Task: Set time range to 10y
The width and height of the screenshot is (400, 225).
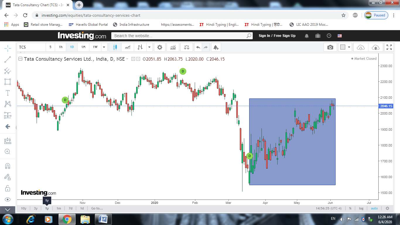Action: (x=24, y=208)
